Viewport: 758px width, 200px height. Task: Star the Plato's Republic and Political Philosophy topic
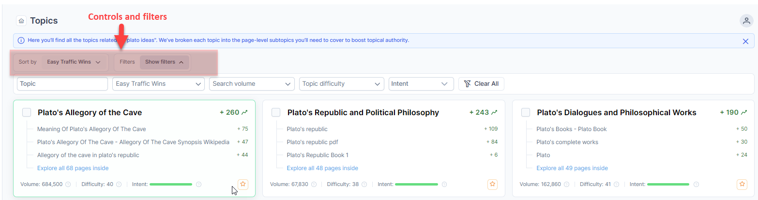[492, 184]
